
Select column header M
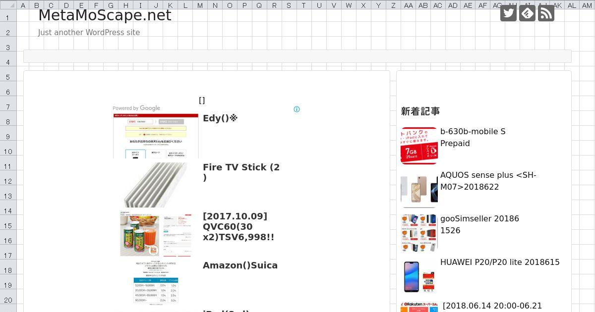coord(200,5)
